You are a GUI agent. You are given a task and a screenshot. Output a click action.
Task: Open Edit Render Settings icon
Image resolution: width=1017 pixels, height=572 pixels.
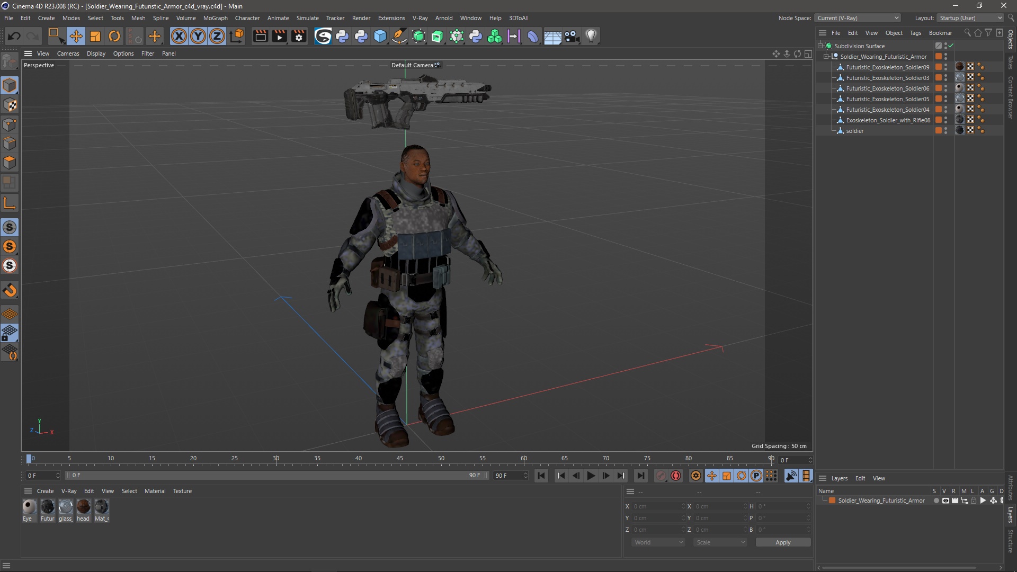[x=299, y=36]
